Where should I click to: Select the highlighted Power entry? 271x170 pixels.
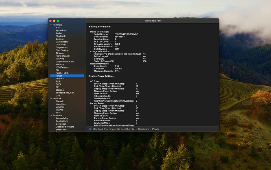67,76
